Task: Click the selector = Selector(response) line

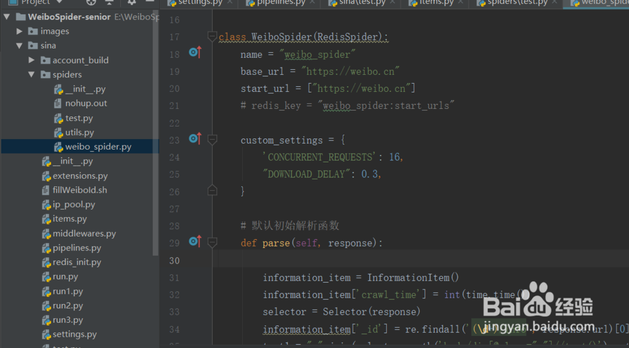Action: 342,312
